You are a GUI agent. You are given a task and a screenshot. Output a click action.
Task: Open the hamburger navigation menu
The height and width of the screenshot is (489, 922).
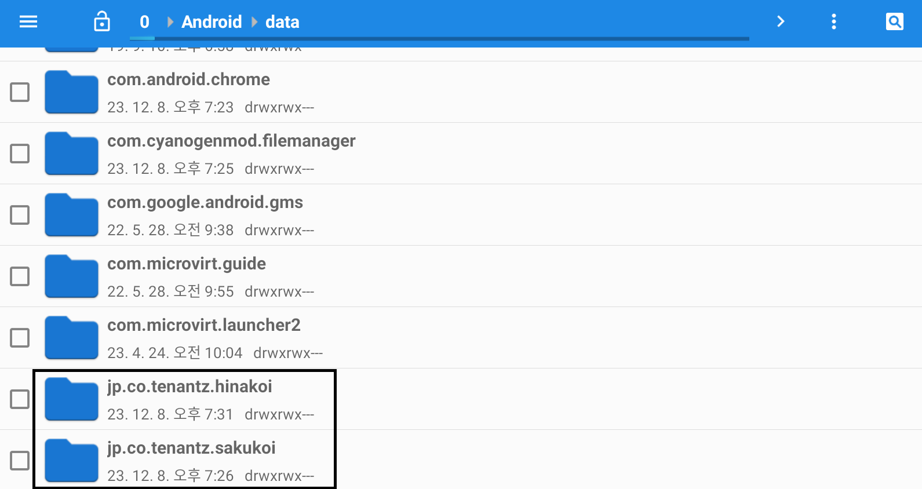[28, 22]
